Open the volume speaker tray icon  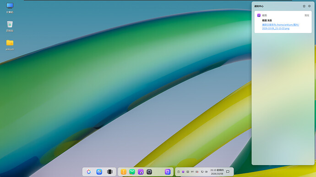coord(206,172)
